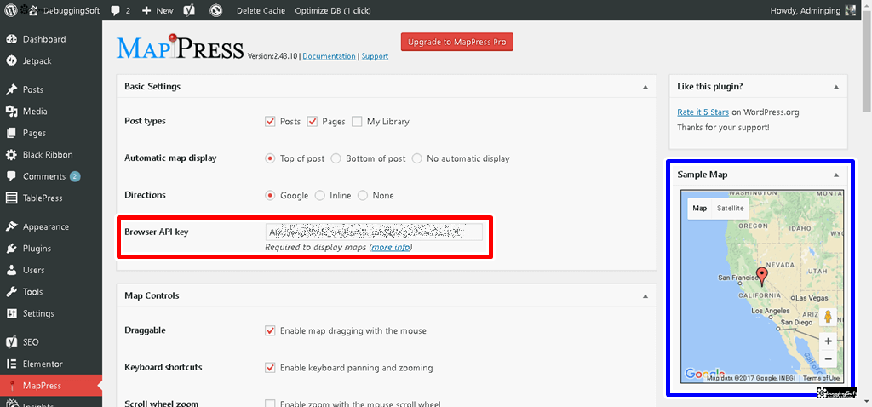The image size is (872, 407).
Task: Click Optimize DB (1 click) in admin bar
Action: tap(333, 10)
